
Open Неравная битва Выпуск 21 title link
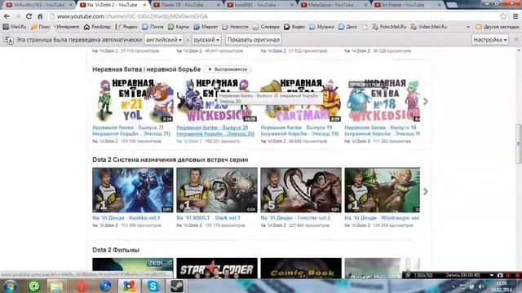131,130
